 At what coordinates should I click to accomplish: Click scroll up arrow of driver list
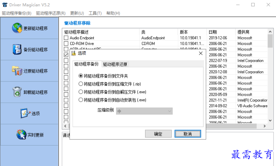(x=270, y=32)
